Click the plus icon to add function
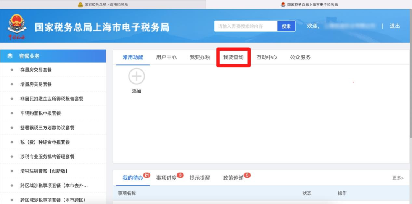 pos(136,76)
